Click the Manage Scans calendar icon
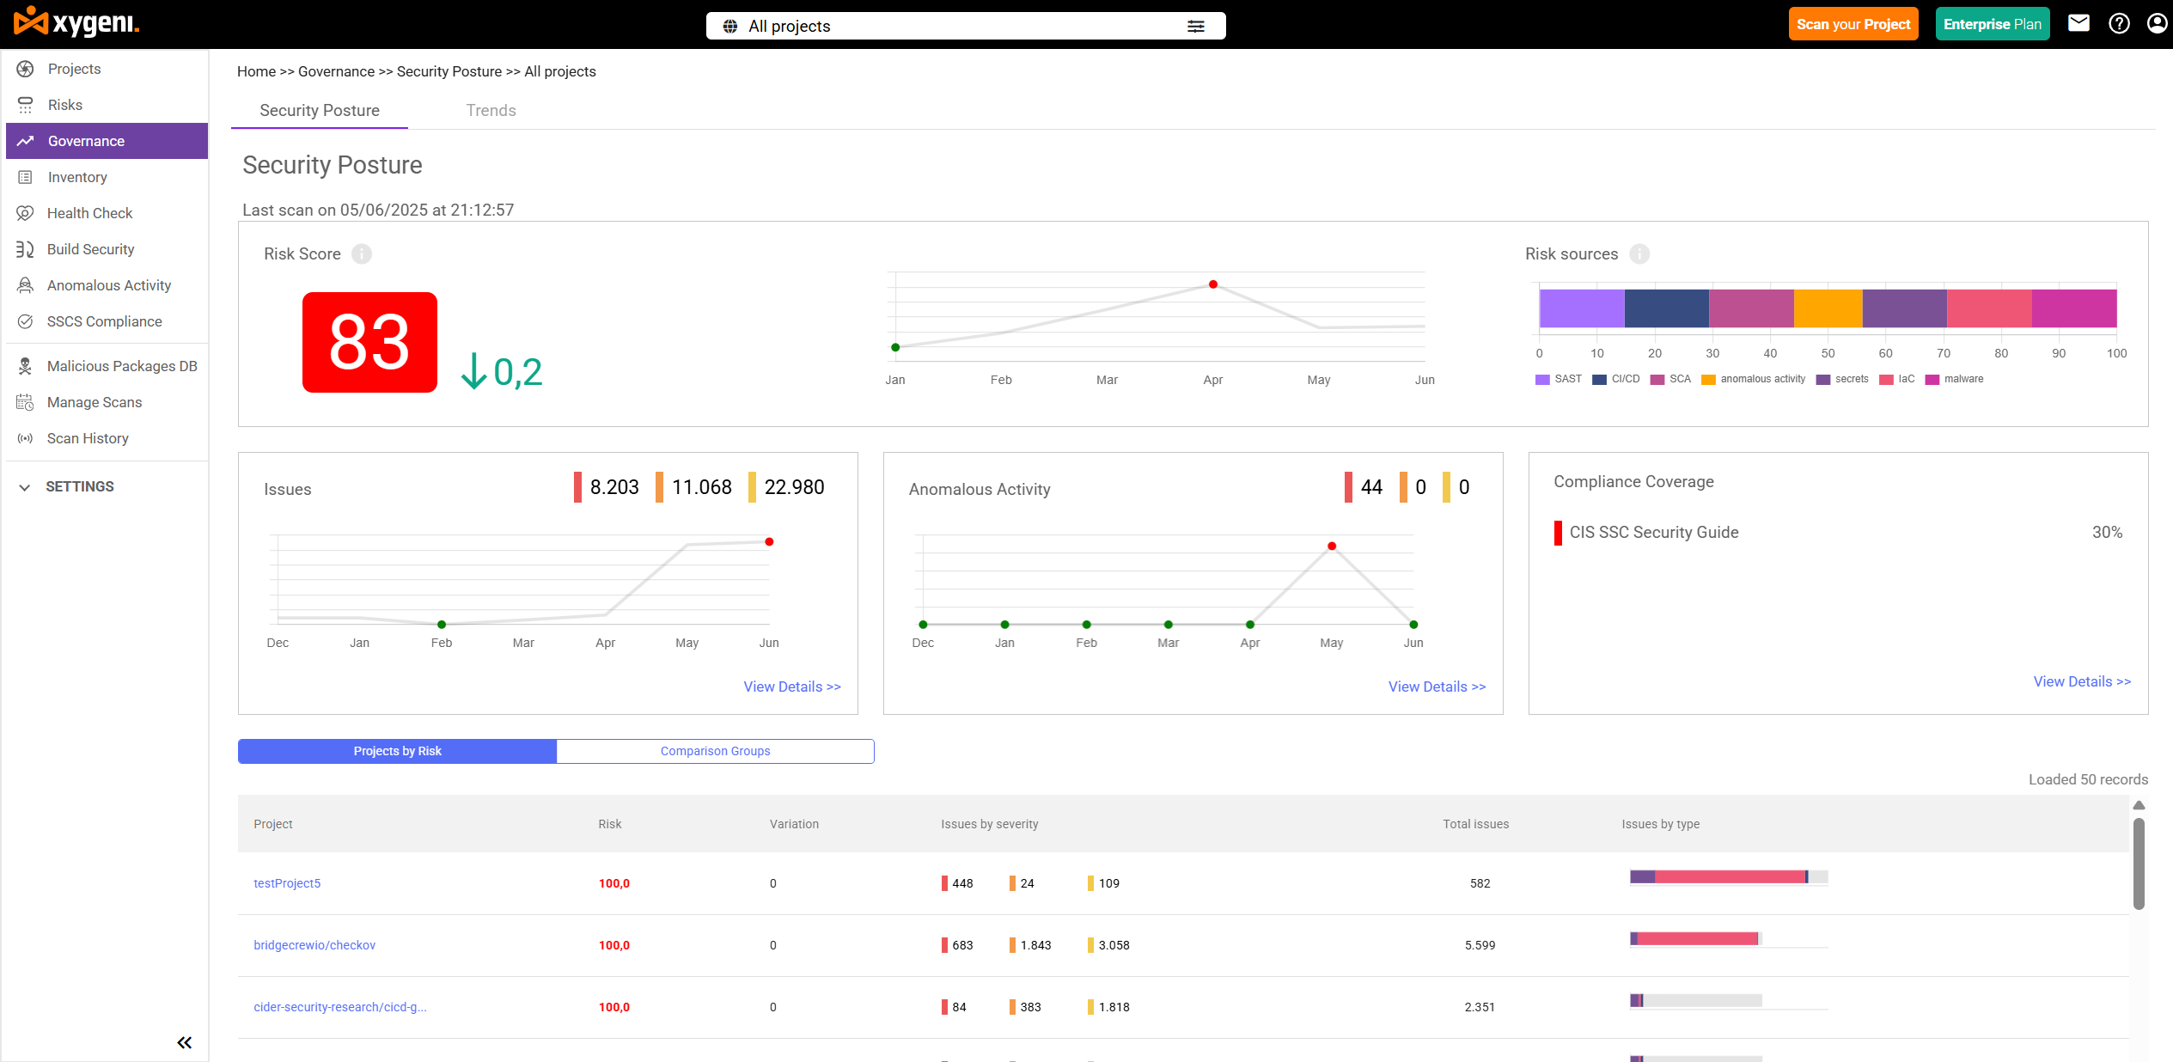2173x1062 pixels. (x=25, y=402)
